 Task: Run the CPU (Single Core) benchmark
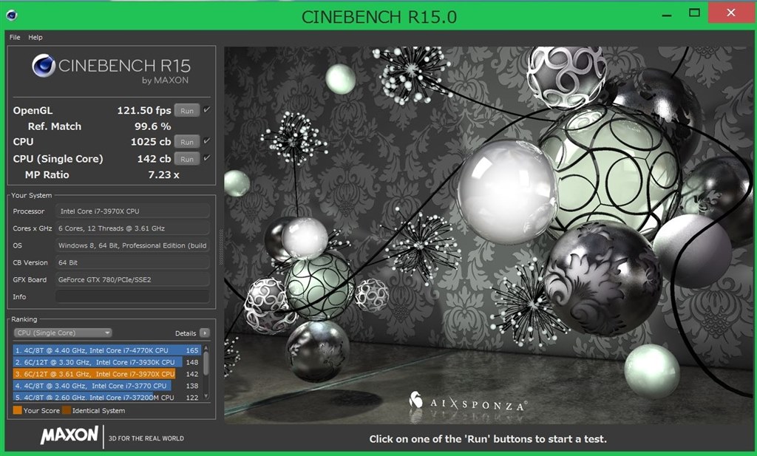187,159
